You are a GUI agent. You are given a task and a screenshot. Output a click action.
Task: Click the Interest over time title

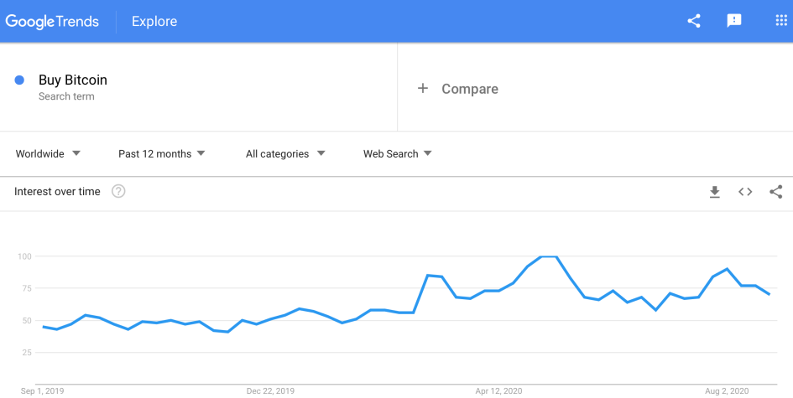click(x=57, y=192)
